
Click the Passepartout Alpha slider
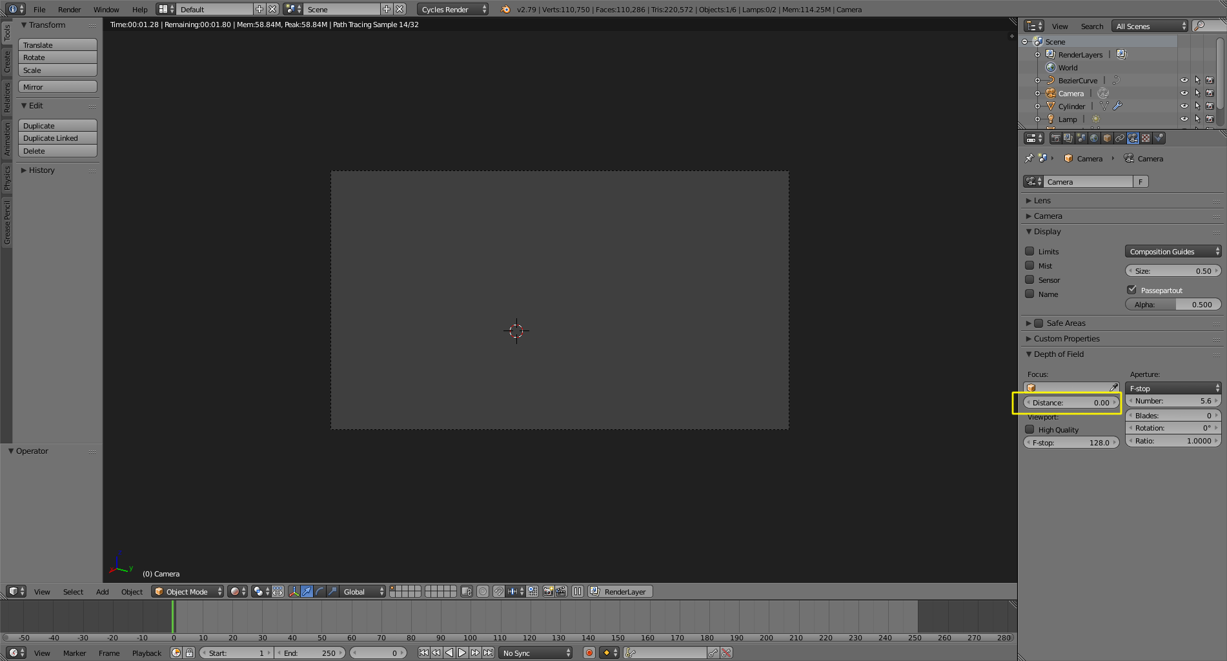coord(1173,304)
